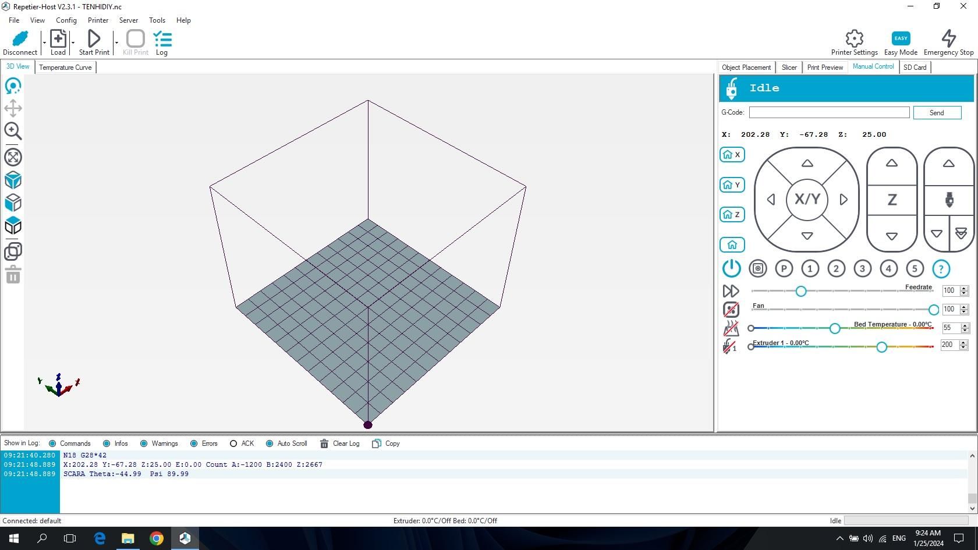This screenshot has height=550, width=978.
Task: Extrude filament with the single down arrow
Action: click(x=937, y=234)
